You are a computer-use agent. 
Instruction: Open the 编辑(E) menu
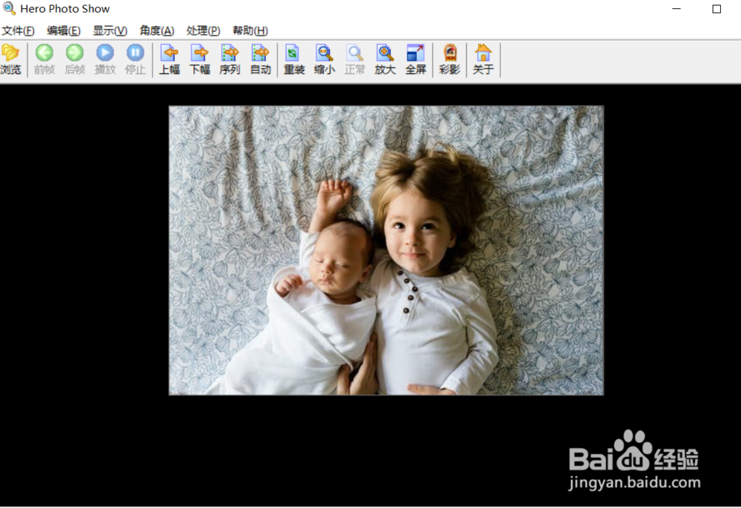point(63,30)
